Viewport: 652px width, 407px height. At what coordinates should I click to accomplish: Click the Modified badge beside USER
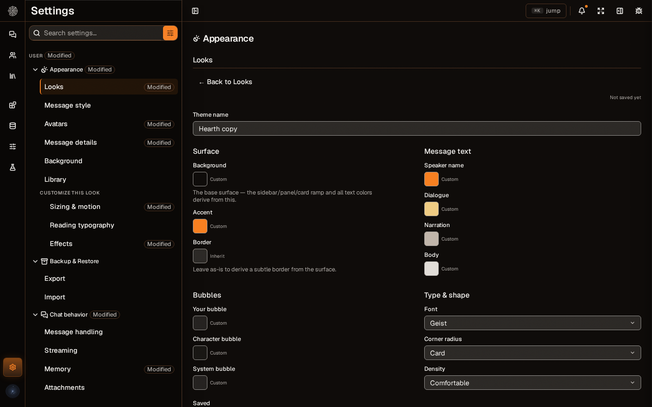(59, 56)
